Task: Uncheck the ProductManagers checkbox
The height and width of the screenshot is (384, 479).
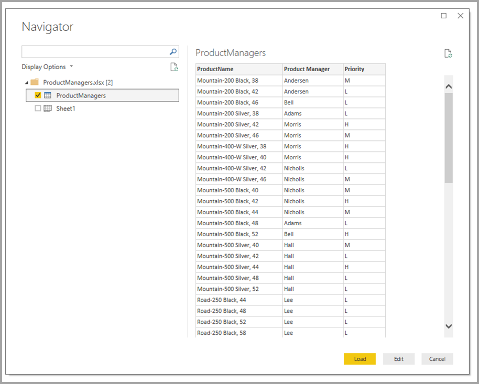Action: pyautogui.click(x=38, y=95)
